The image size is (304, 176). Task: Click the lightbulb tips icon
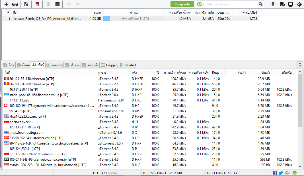273,4
